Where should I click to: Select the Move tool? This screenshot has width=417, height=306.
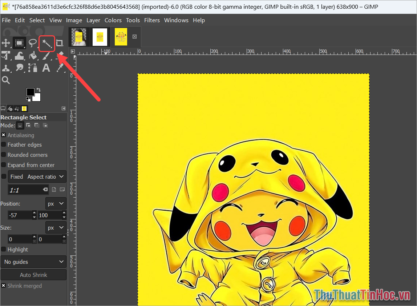click(x=6, y=43)
